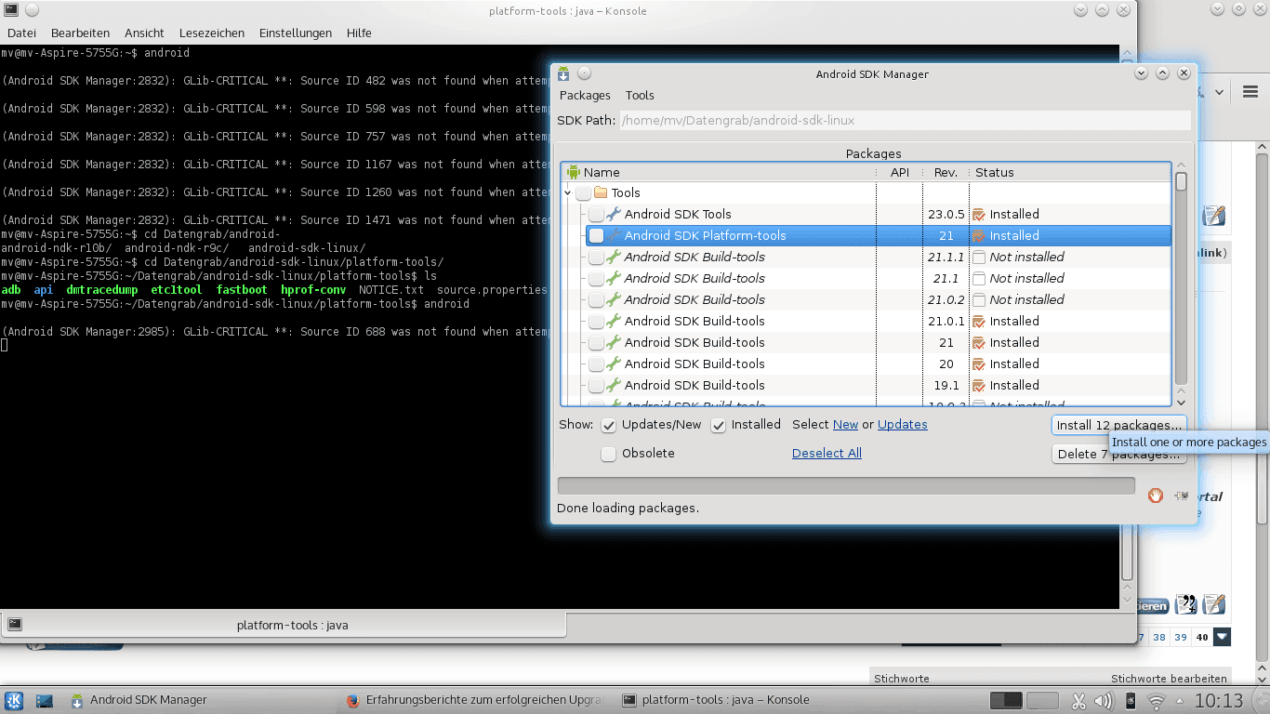Click the Install 12 packages button
This screenshot has height=714, width=1270.
(x=1119, y=425)
